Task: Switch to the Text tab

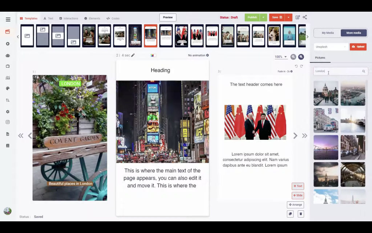Action: click(x=48, y=18)
